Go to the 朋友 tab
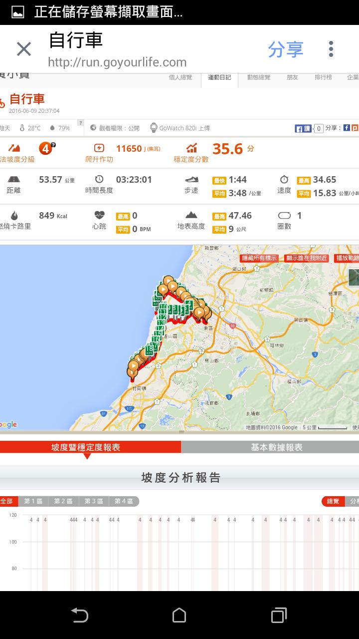This screenshot has width=359, height=639. pos(292,77)
